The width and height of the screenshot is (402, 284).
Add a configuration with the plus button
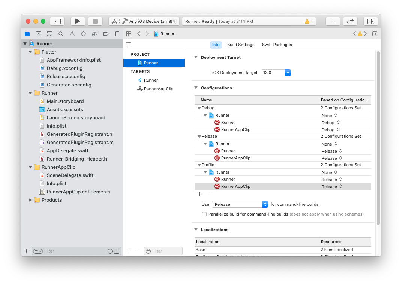200,194
